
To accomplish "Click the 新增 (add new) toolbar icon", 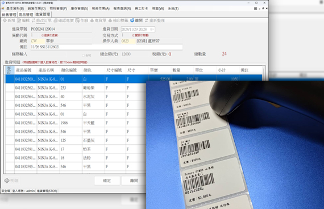I will click(5, 20).
